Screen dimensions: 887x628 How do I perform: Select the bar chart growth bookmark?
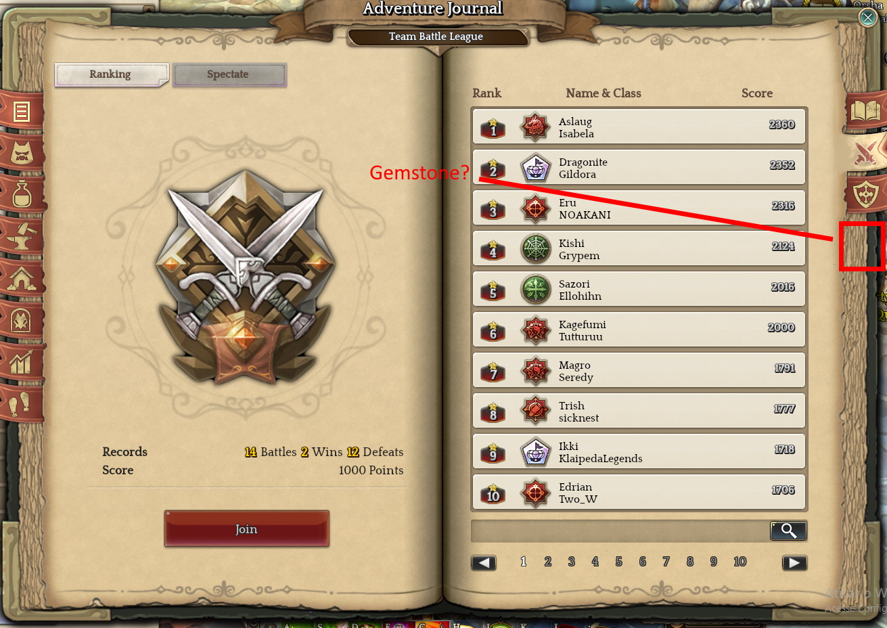coord(22,362)
